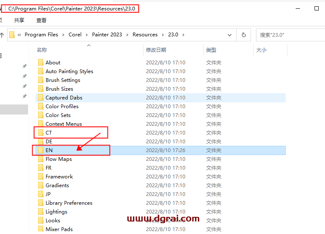This screenshot has width=325, height=234.
Task: Click the fourth quick access pin icon
Action: 24,96
